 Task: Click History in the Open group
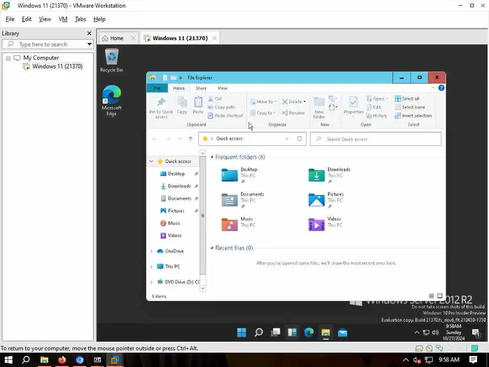click(x=377, y=116)
